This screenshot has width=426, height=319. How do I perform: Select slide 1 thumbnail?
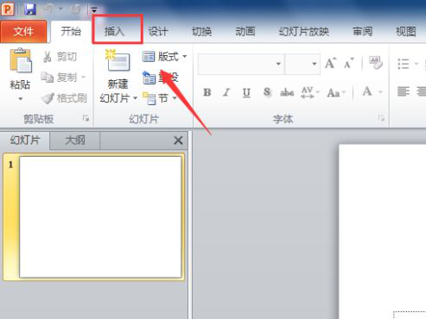(x=100, y=217)
